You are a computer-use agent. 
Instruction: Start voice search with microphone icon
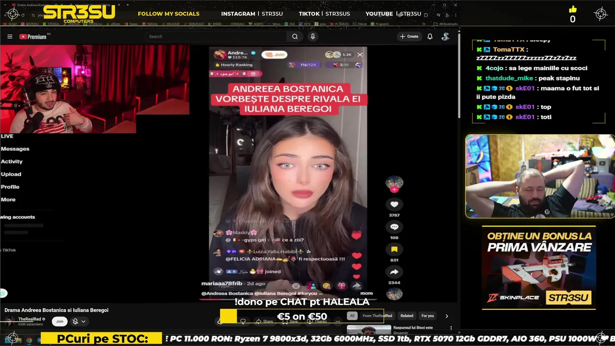(x=313, y=37)
